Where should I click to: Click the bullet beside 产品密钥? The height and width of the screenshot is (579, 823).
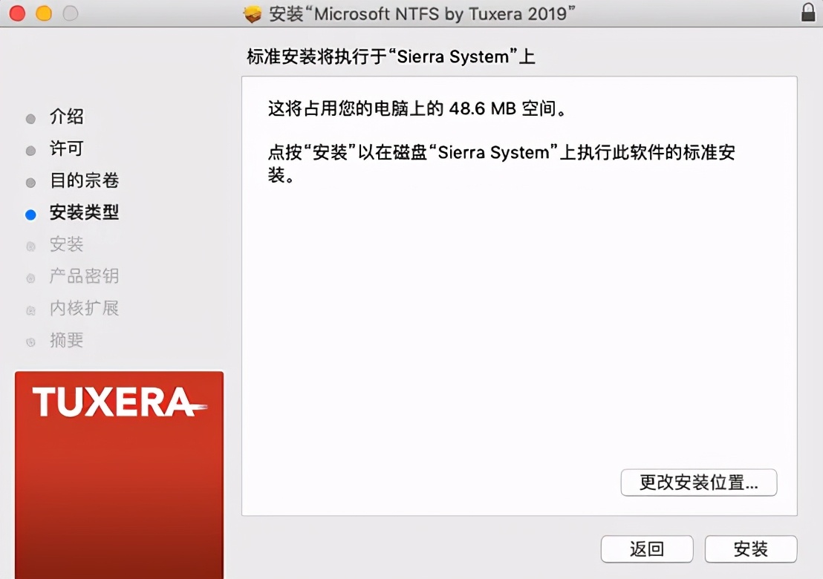pyautogui.click(x=30, y=278)
